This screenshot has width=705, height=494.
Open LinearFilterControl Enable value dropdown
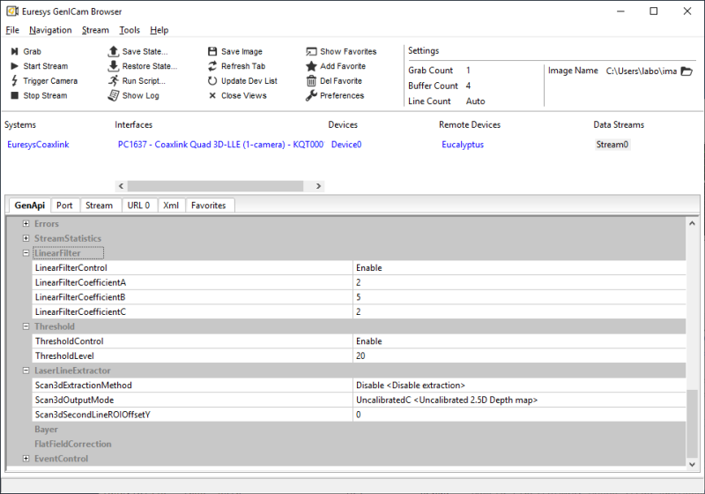pyautogui.click(x=519, y=267)
